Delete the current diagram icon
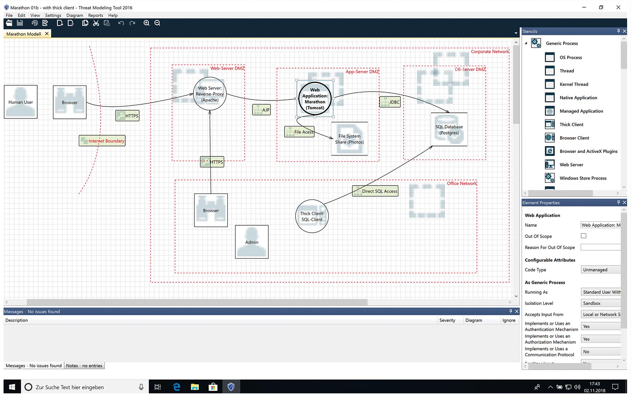The width and height of the screenshot is (631, 397). pos(71,23)
